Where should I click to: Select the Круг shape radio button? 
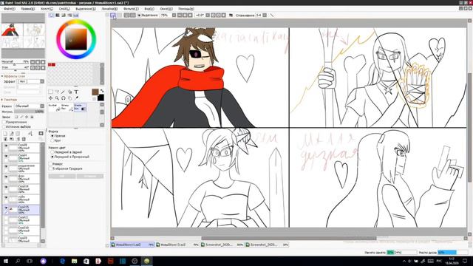[52, 140]
